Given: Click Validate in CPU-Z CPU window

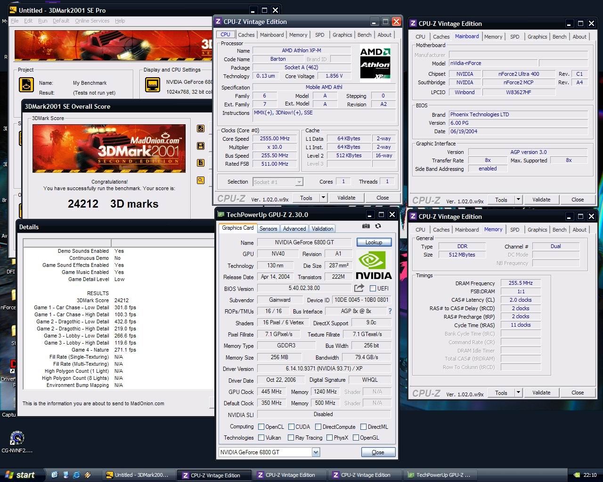Looking at the screenshot, I should click(x=346, y=198).
